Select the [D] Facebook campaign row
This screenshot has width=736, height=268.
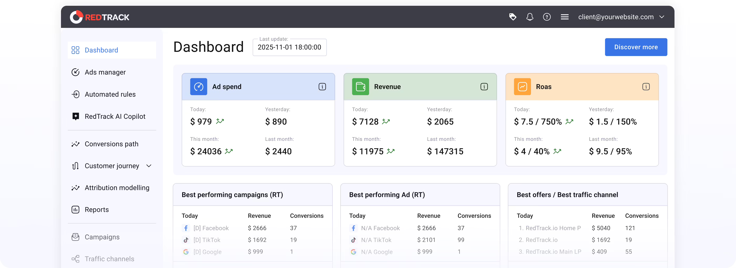tap(253, 228)
